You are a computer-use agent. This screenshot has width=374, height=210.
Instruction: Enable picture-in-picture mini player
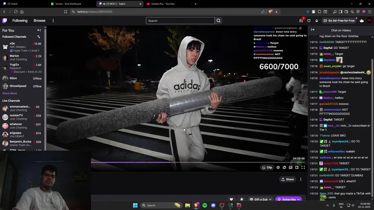pyautogui.click(x=291, y=167)
